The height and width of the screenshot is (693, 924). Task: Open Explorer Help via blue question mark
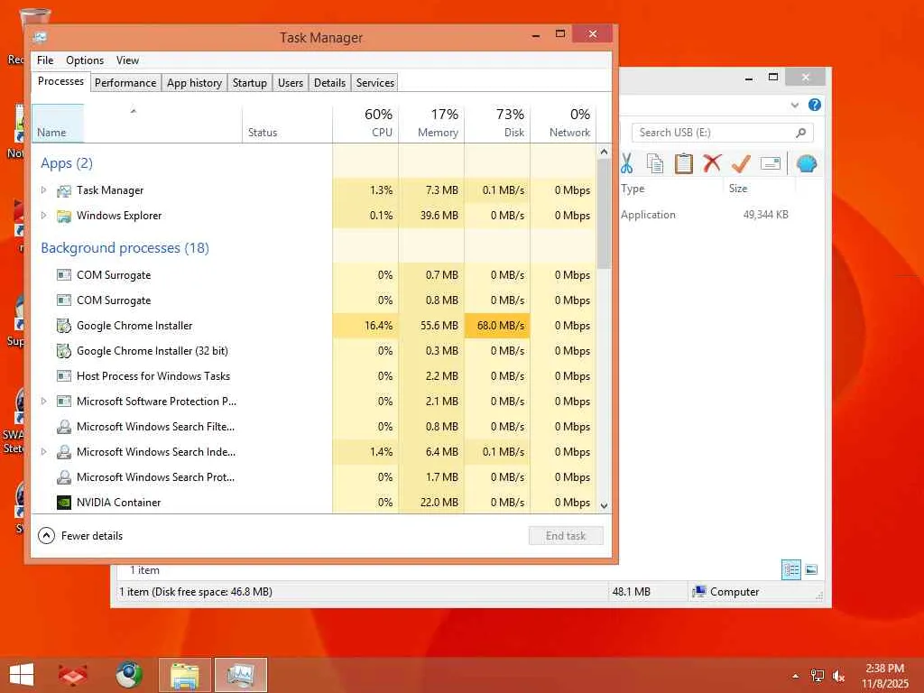tap(815, 105)
